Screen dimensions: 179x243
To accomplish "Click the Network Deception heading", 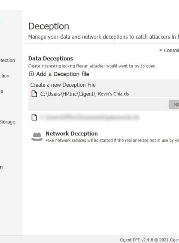I will [72, 133].
